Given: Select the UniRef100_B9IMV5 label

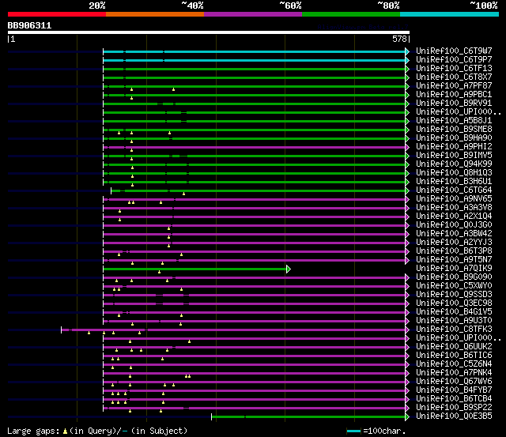Looking at the screenshot, I should [454, 156].
